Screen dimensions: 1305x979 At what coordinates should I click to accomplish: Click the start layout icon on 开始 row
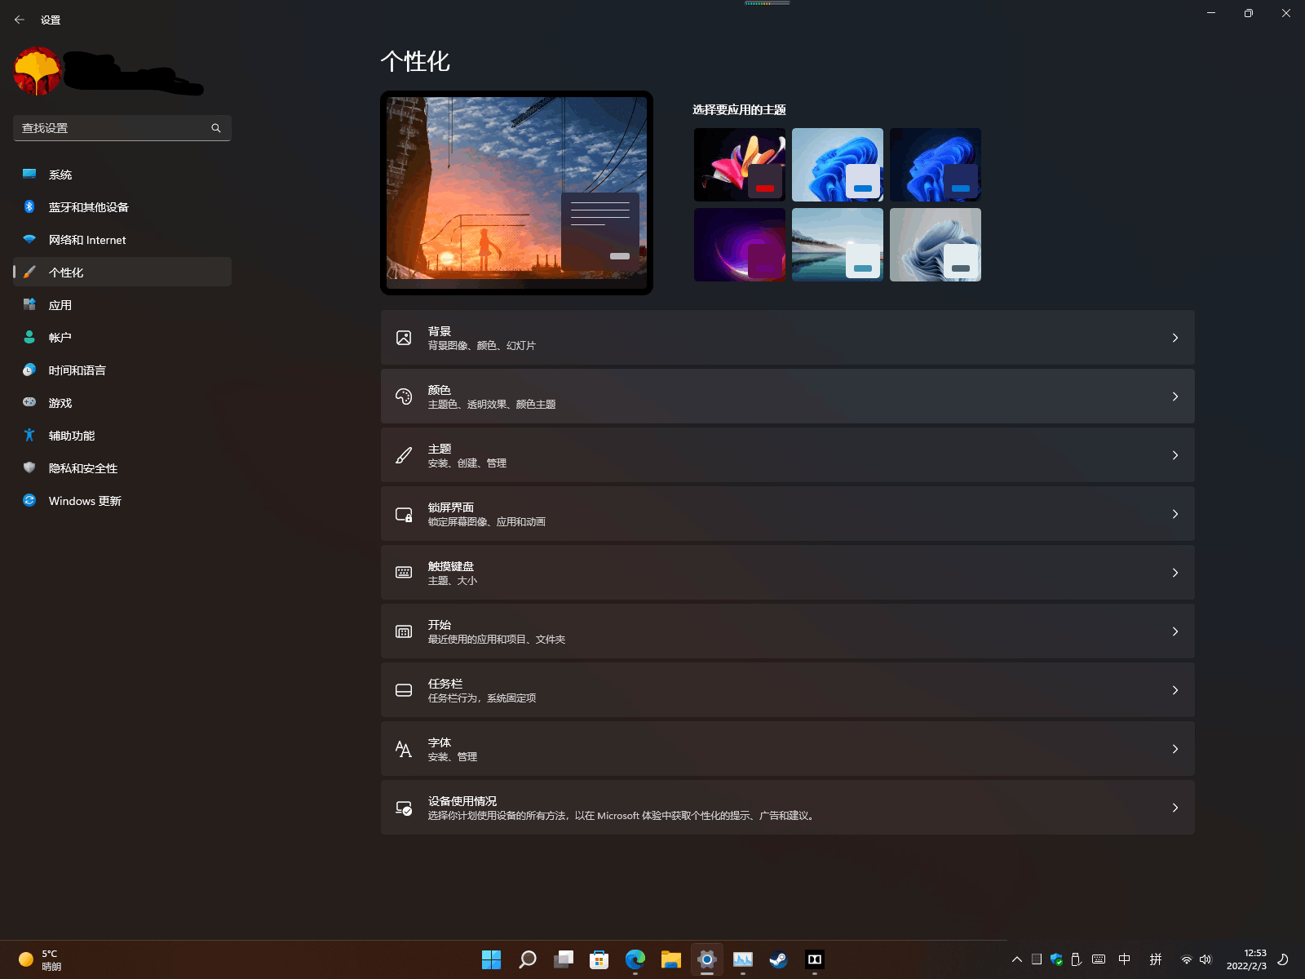click(x=404, y=631)
